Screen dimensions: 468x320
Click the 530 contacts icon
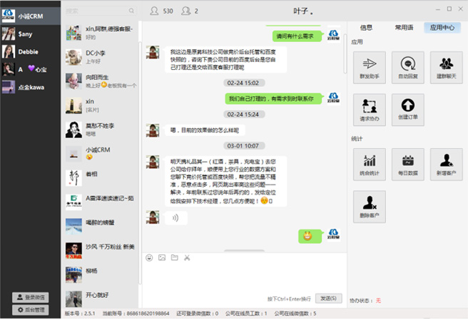pyautogui.click(x=154, y=11)
